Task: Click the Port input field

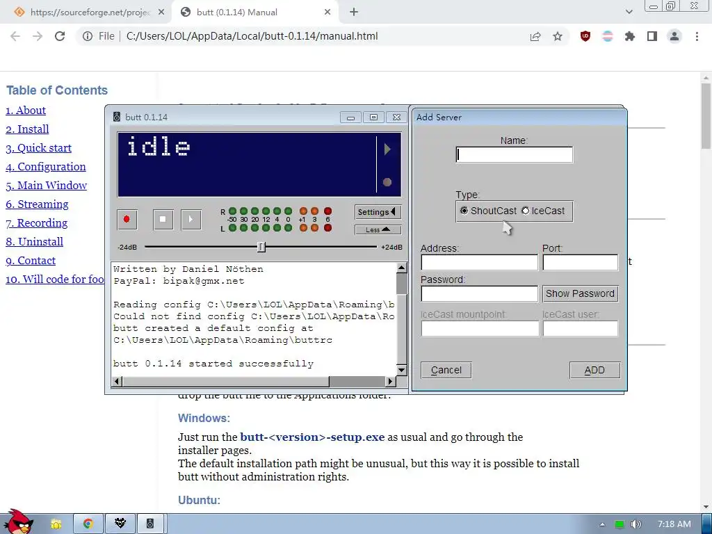Action: point(581,262)
